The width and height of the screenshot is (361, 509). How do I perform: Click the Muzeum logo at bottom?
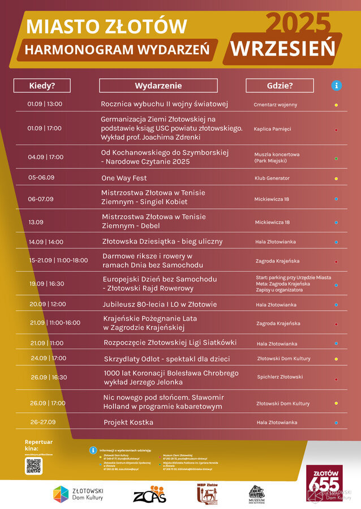click(x=257, y=494)
